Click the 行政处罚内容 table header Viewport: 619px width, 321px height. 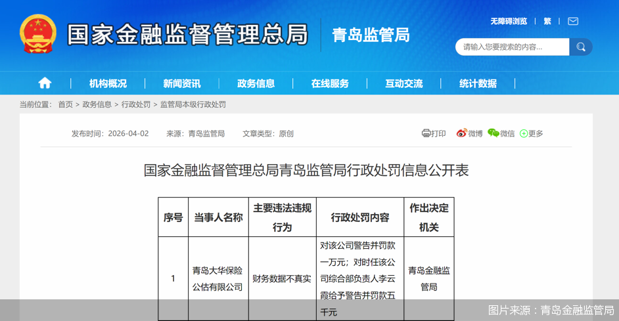click(360, 217)
